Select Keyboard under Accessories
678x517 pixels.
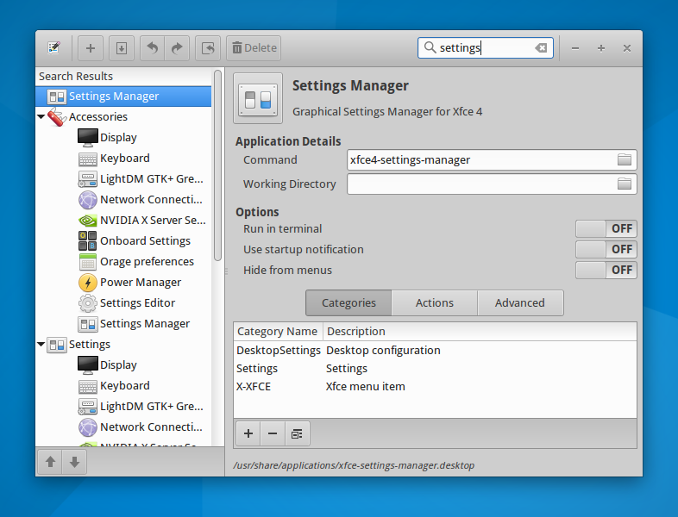point(123,158)
